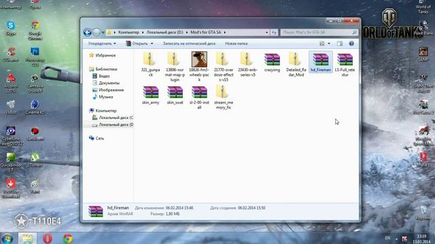Click Локальный диск (D:) breadcrumb

pos(164,33)
